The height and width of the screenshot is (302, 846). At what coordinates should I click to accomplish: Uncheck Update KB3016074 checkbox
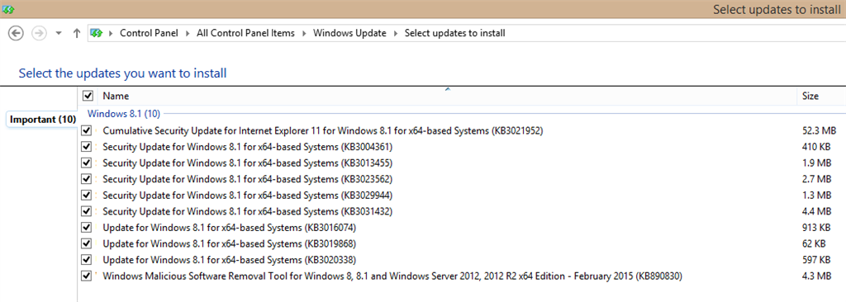[x=86, y=227]
